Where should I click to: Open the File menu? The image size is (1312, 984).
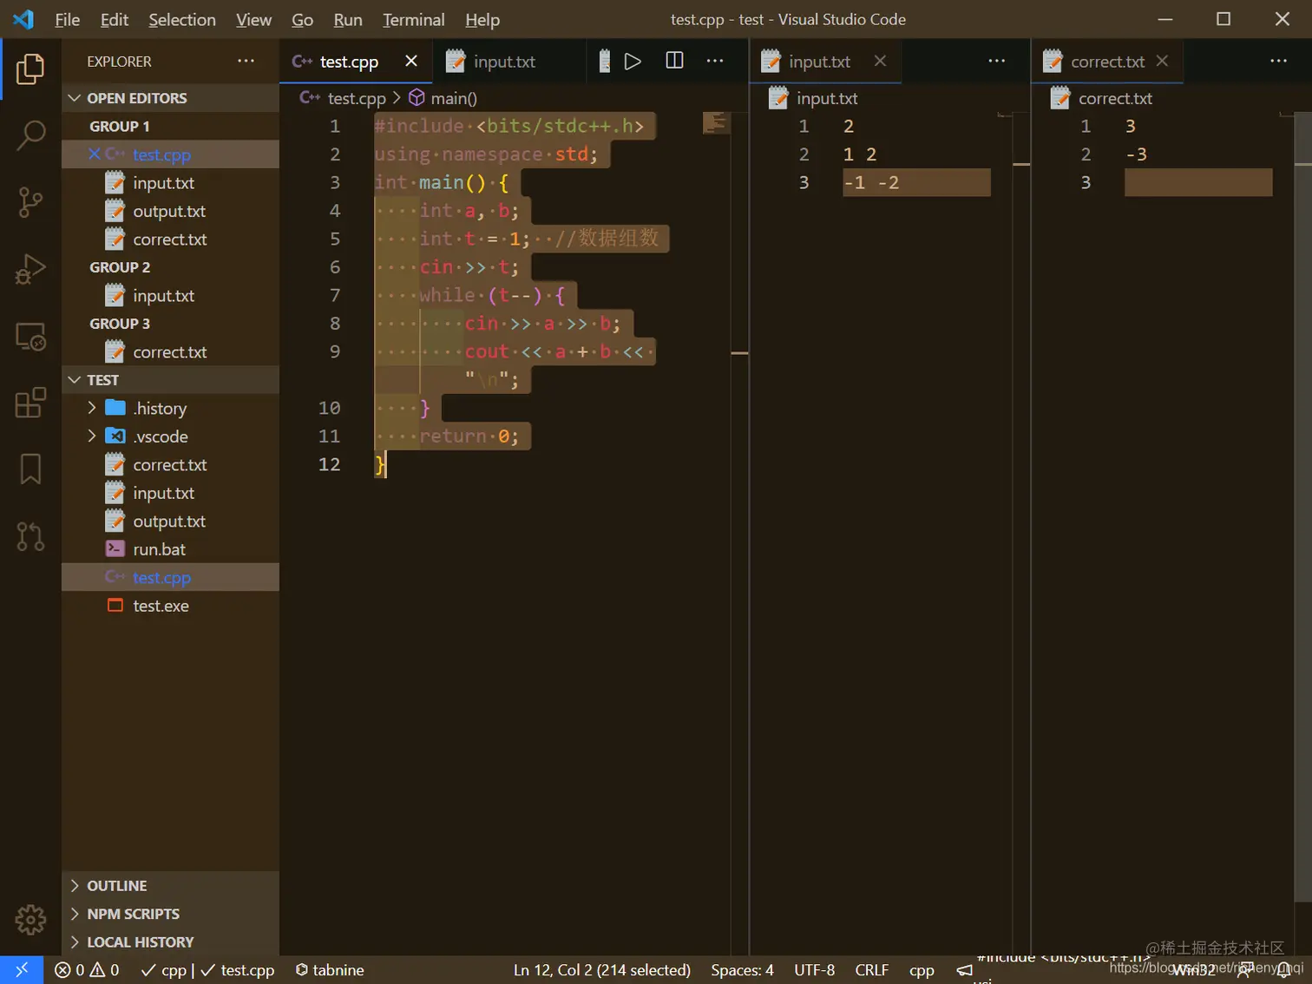(67, 19)
